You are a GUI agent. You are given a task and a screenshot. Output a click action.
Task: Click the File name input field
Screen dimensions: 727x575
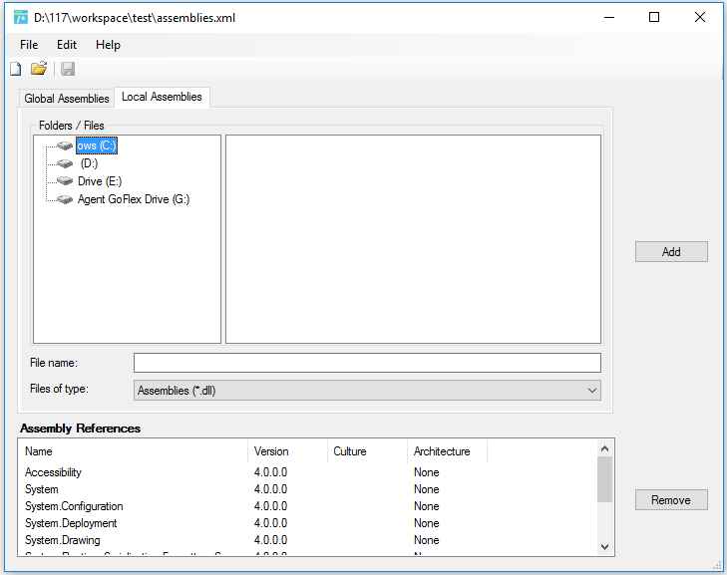[x=367, y=363]
